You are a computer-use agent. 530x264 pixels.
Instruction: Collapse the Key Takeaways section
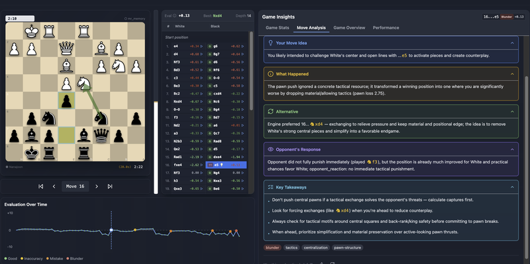coord(512,187)
